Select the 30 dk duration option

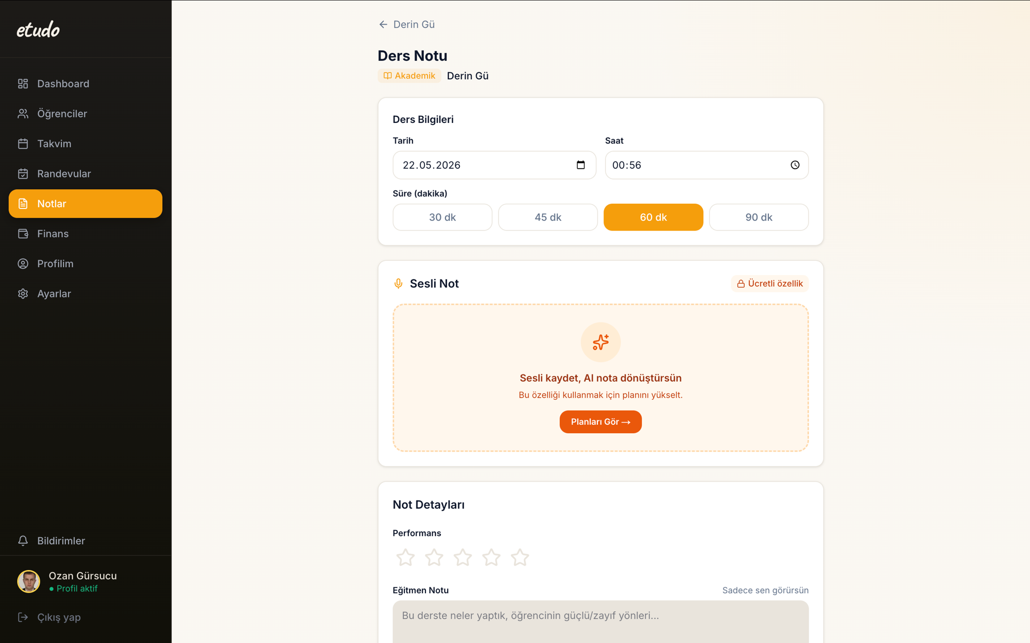pos(442,217)
